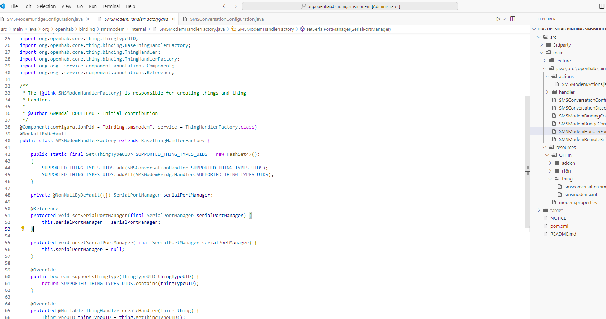Open pom.xml from the explorer
This screenshot has width=606, height=319.
click(559, 226)
